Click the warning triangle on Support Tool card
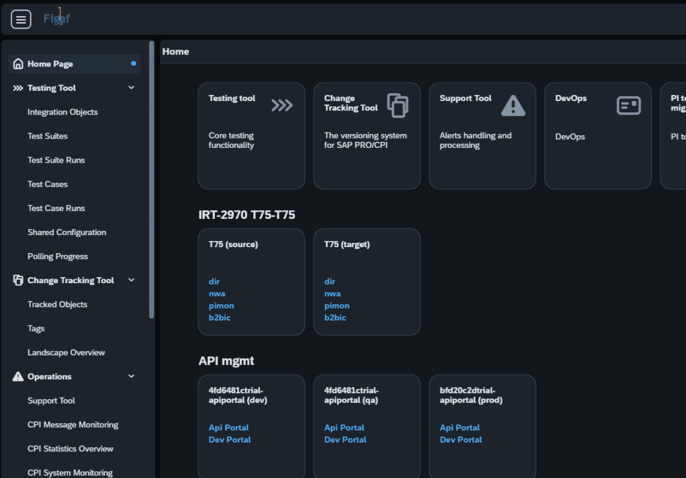Image resolution: width=686 pixels, height=478 pixels. click(x=512, y=105)
